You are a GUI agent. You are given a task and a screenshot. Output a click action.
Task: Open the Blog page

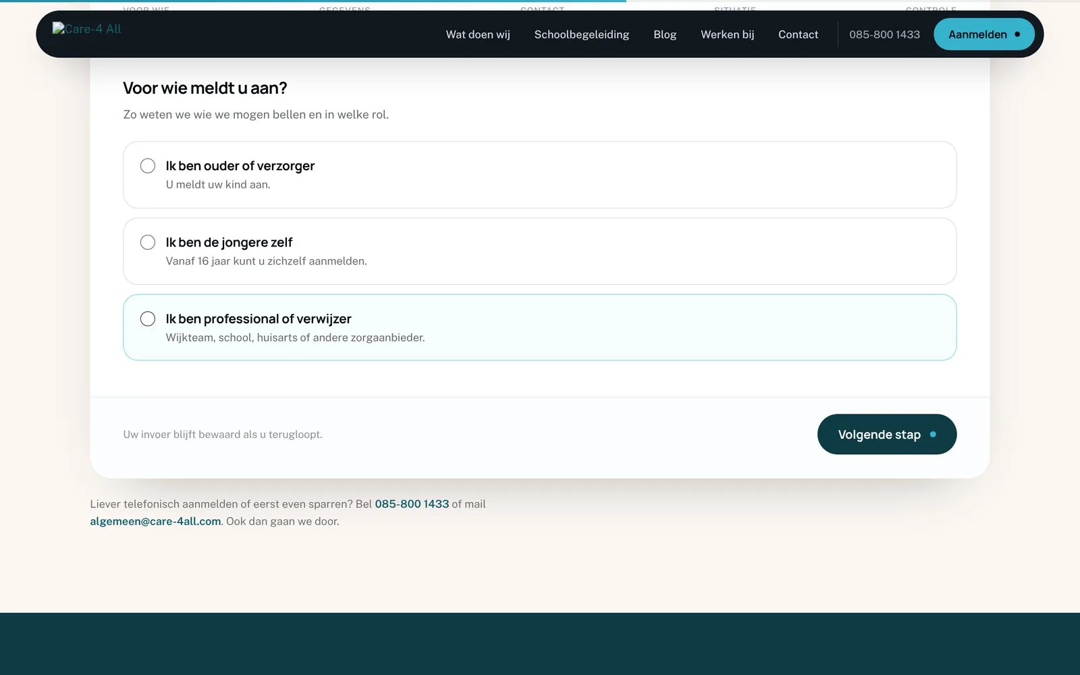tap(665, 34)
